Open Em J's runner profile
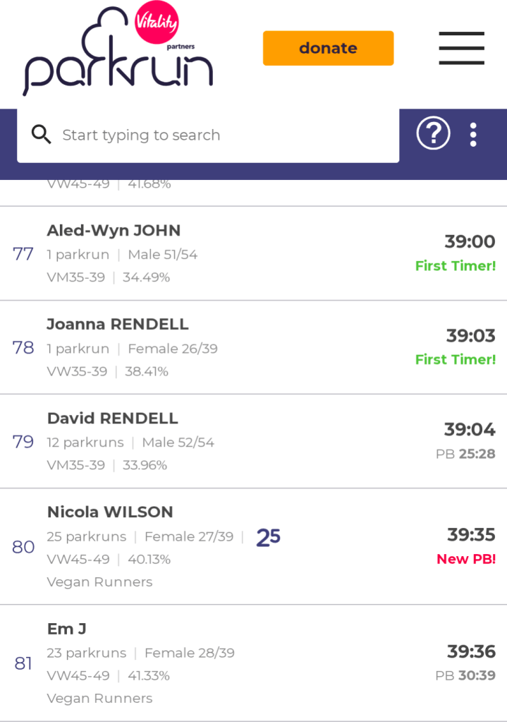Viewport: 507px width, 722px height. click(x=67, y=629)
